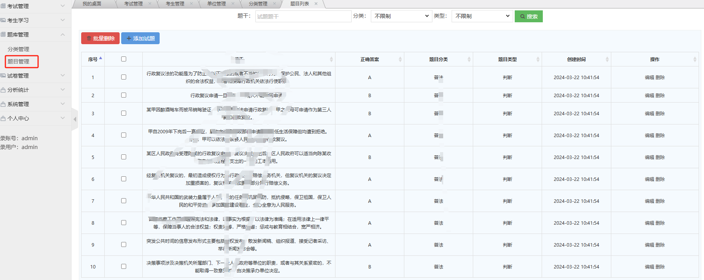Screen dimensions: 704x280
Task: Click the green 搜索 button
Action: 529,17
